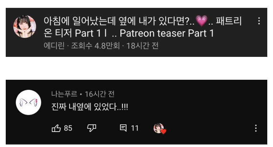Click the video's 18시간 전 upload time
Viewport: 273px width, 147px height.
pos(143,46)
